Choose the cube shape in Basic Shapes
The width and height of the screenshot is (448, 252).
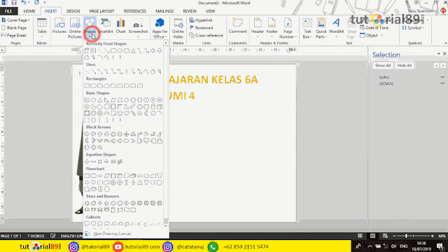point(160,107)
